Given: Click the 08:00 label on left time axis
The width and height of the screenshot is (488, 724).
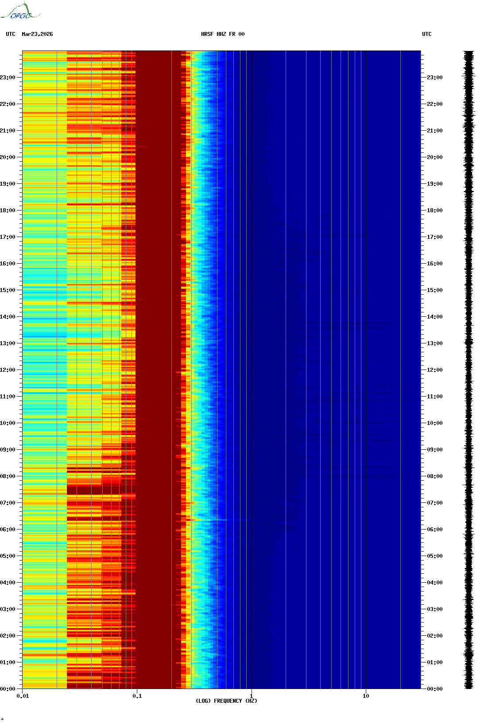Looking at the screenshot, I should tap(8, 476).
